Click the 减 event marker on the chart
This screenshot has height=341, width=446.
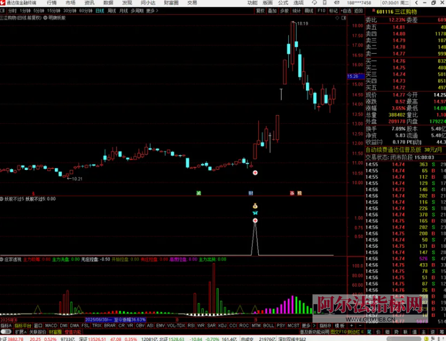click(198, 193)
